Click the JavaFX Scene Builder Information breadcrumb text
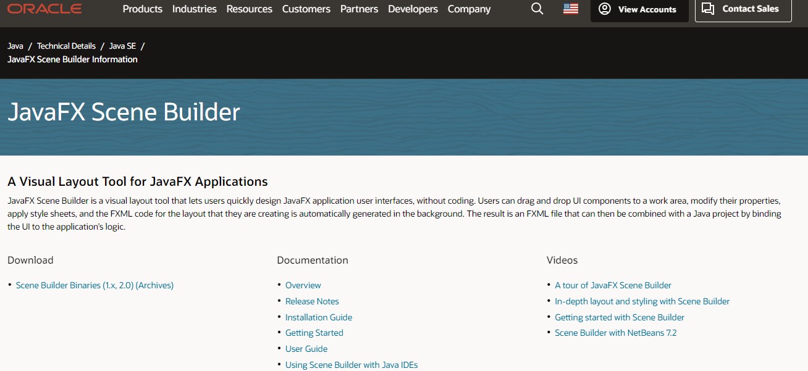This screenshot has width=808, height=371. point(72,59)
